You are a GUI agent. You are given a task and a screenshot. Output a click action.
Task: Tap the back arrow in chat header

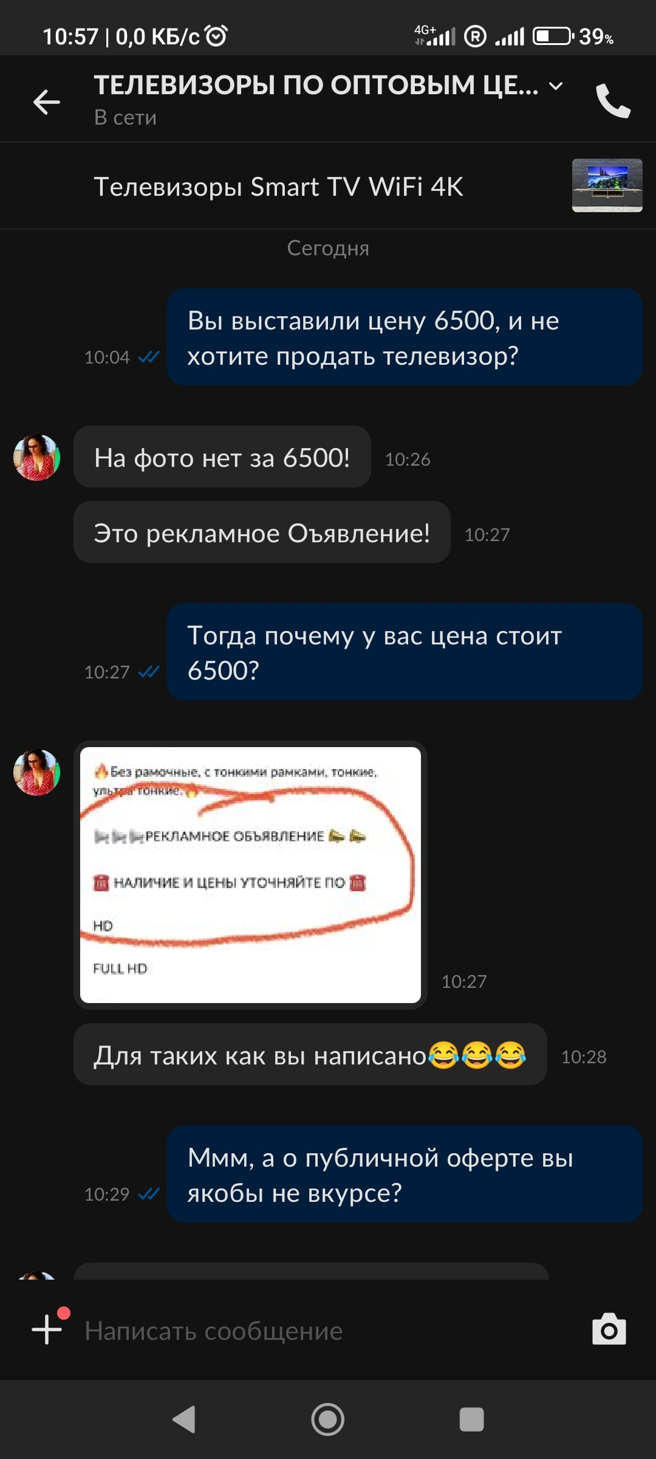(47, 101)
